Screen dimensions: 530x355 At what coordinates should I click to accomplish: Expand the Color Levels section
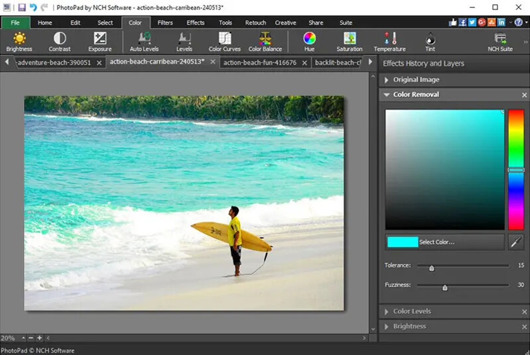411,311
